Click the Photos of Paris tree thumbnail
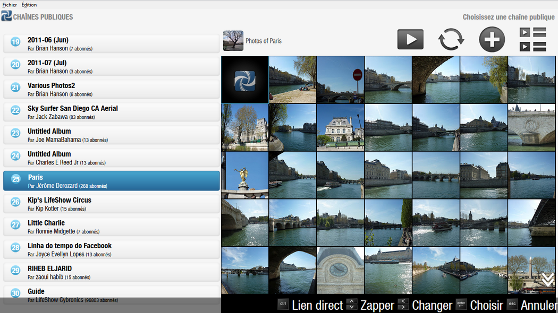Image resolution: width=558 pixels, height=313 pixels. (233, 41)
